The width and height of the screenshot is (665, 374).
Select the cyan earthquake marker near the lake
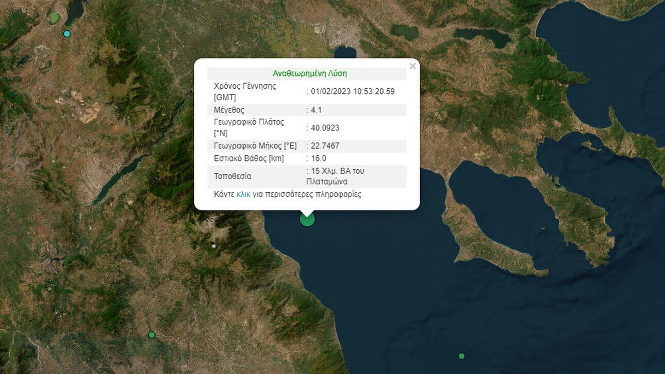(66, 34)
